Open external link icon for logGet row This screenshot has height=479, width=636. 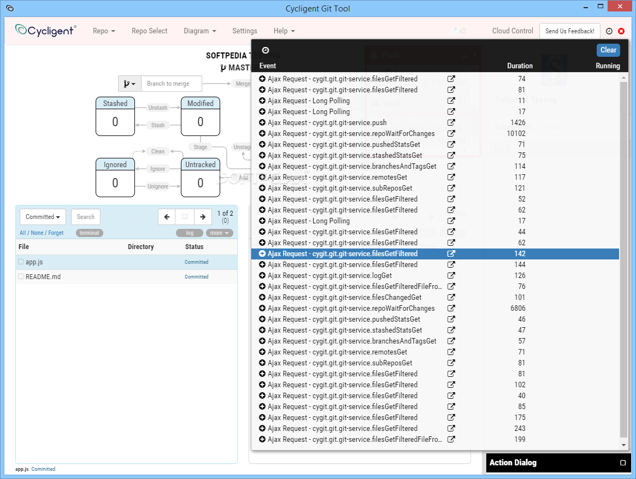click(x=451, y=275)
